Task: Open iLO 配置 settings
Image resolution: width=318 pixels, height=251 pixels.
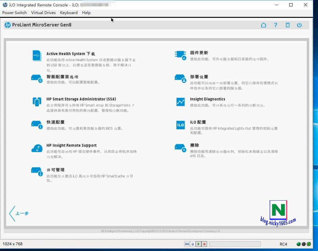Action: [198, 122]
